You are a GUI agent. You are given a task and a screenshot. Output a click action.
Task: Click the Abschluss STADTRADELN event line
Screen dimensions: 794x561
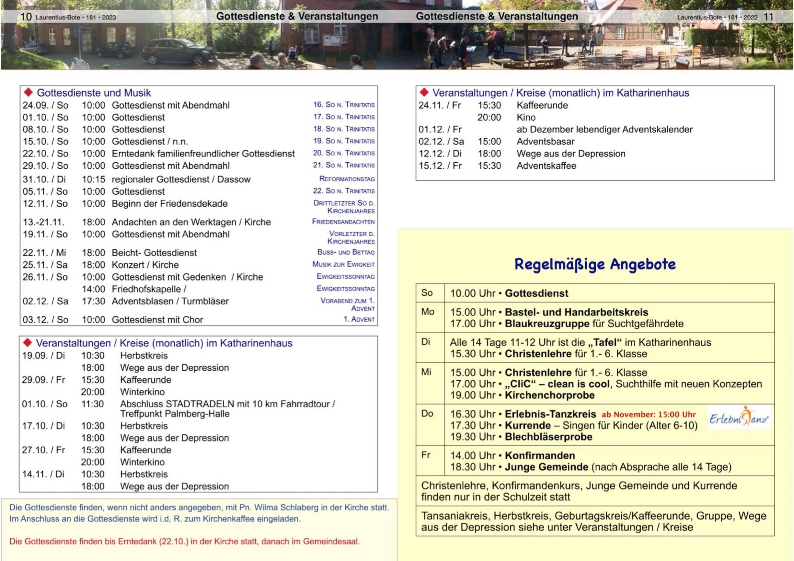227,404
